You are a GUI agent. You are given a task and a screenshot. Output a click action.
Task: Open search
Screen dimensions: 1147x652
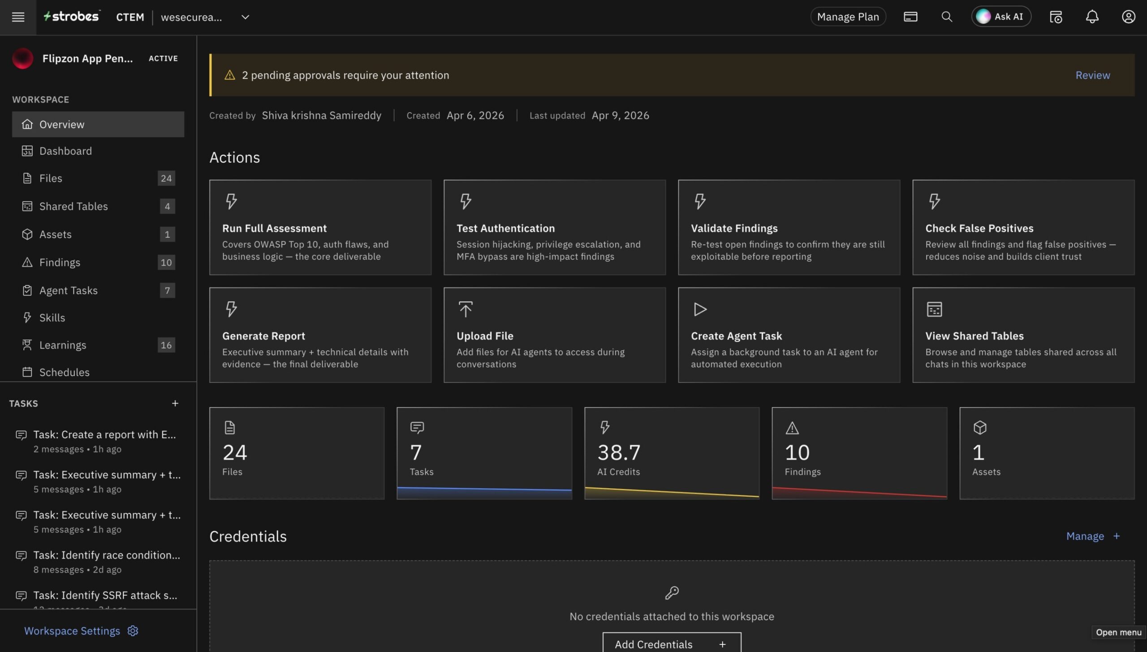(x=947, y=17)
